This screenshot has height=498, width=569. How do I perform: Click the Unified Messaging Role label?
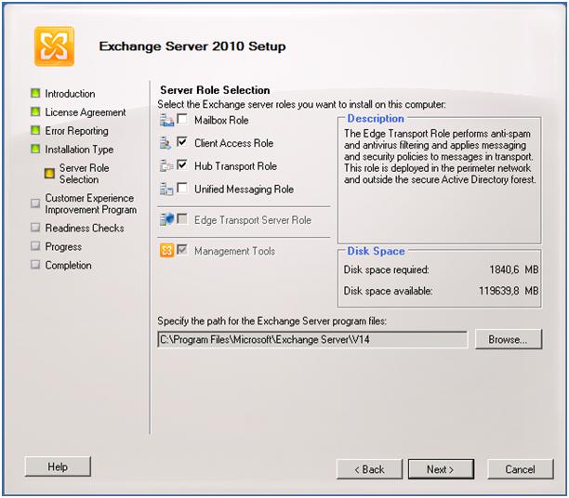[x=244, y=190]
